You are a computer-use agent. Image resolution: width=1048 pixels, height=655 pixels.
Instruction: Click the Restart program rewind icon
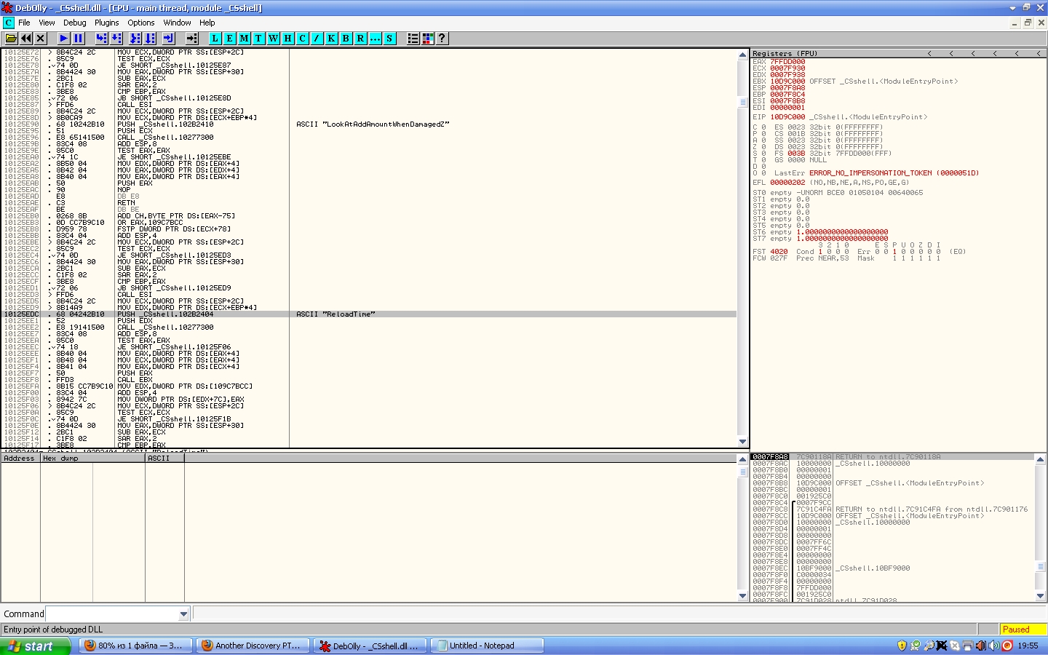26,38
